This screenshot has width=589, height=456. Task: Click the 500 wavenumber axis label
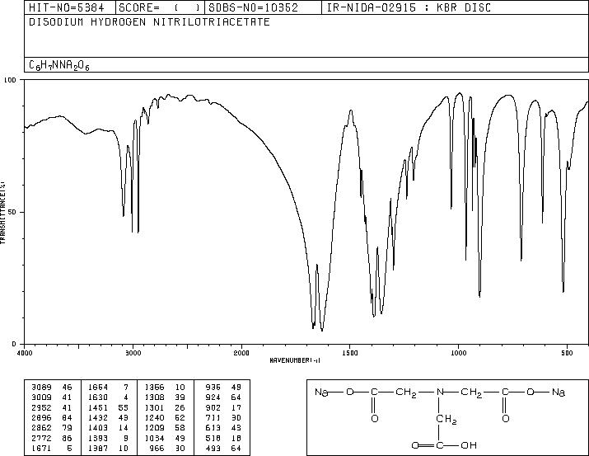pyautogui.click(x=568, y=353)
